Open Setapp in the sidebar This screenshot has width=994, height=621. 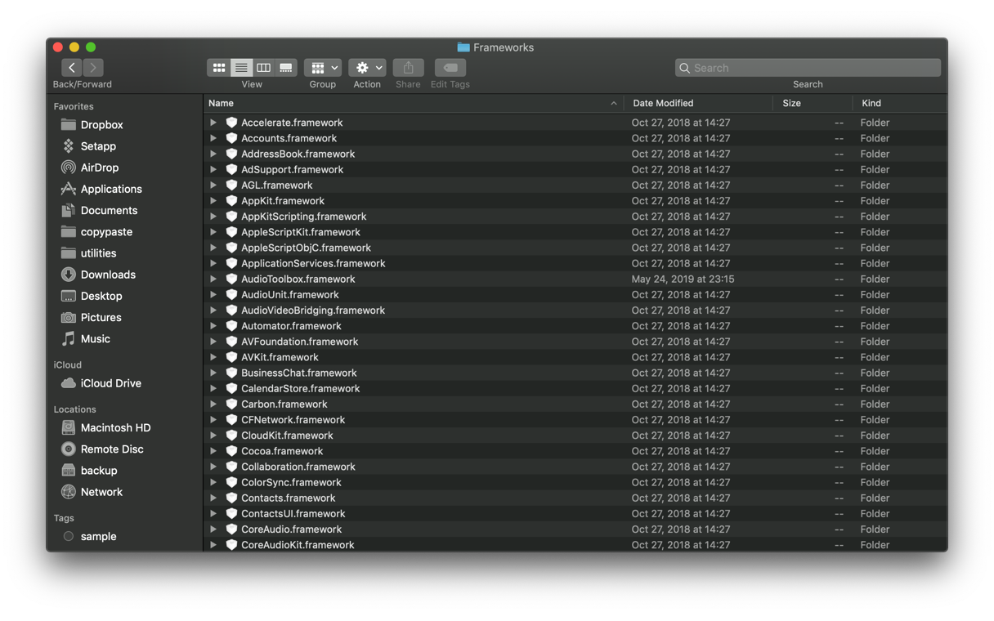point(98,146)
